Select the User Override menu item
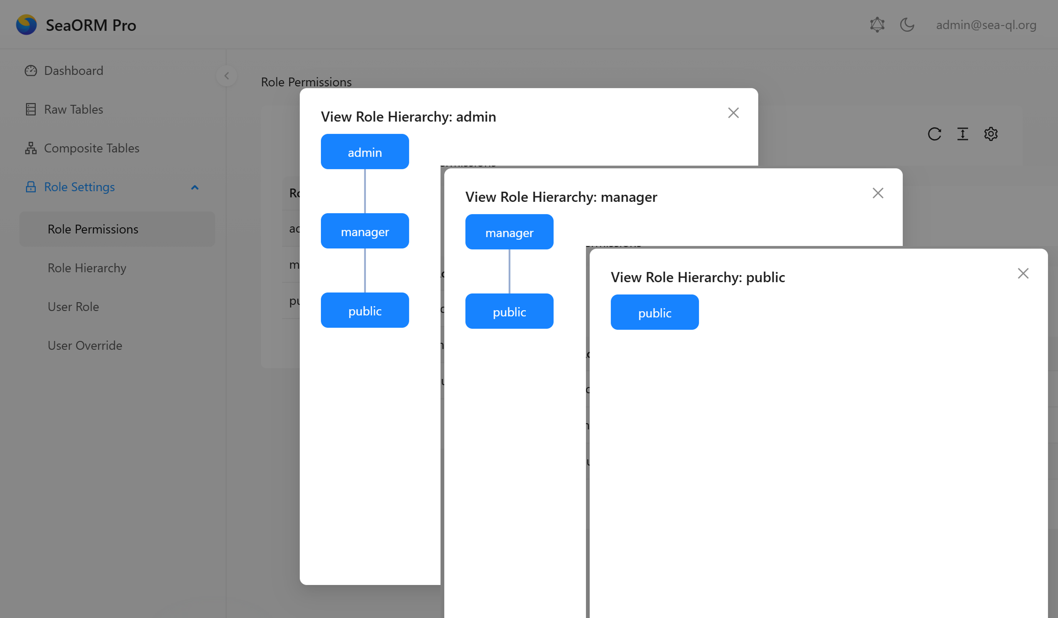The image size is (1058, 618). 85,346
